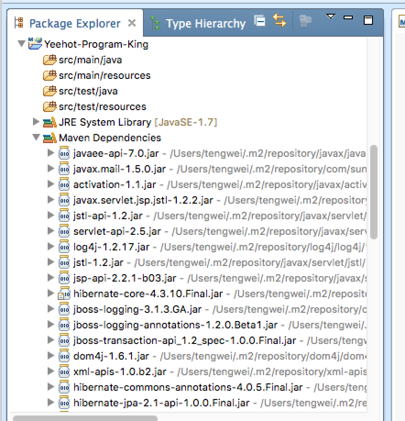This screenshot has width=405, height=421.
Task: Select the jstl-1.2.jar entry
Action: (x=99, y=263)
